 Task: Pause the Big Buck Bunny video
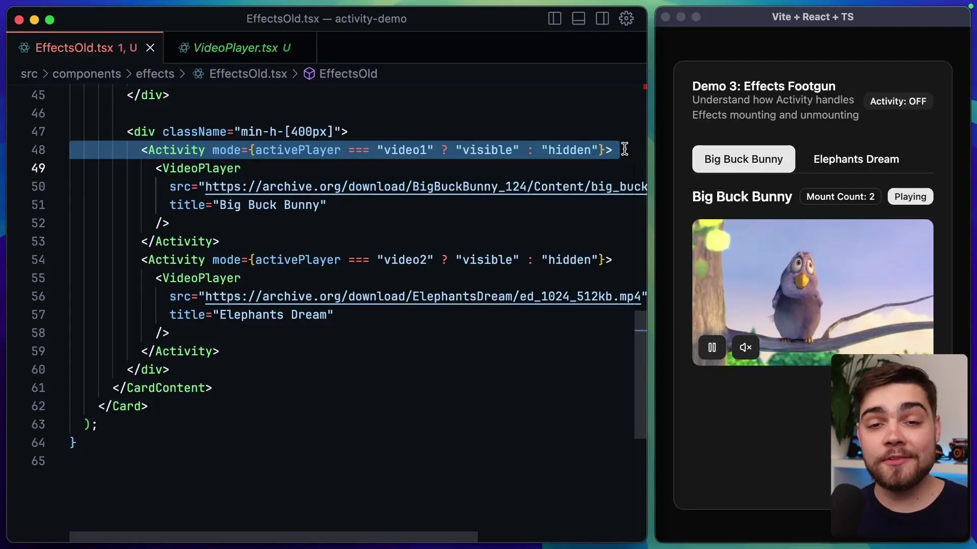[712, 347]
